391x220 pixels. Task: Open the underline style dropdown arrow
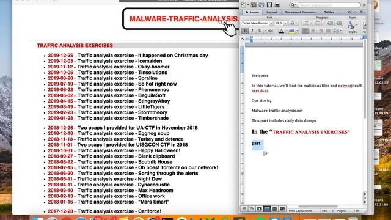pyautogui.click(x=265, y=31)
